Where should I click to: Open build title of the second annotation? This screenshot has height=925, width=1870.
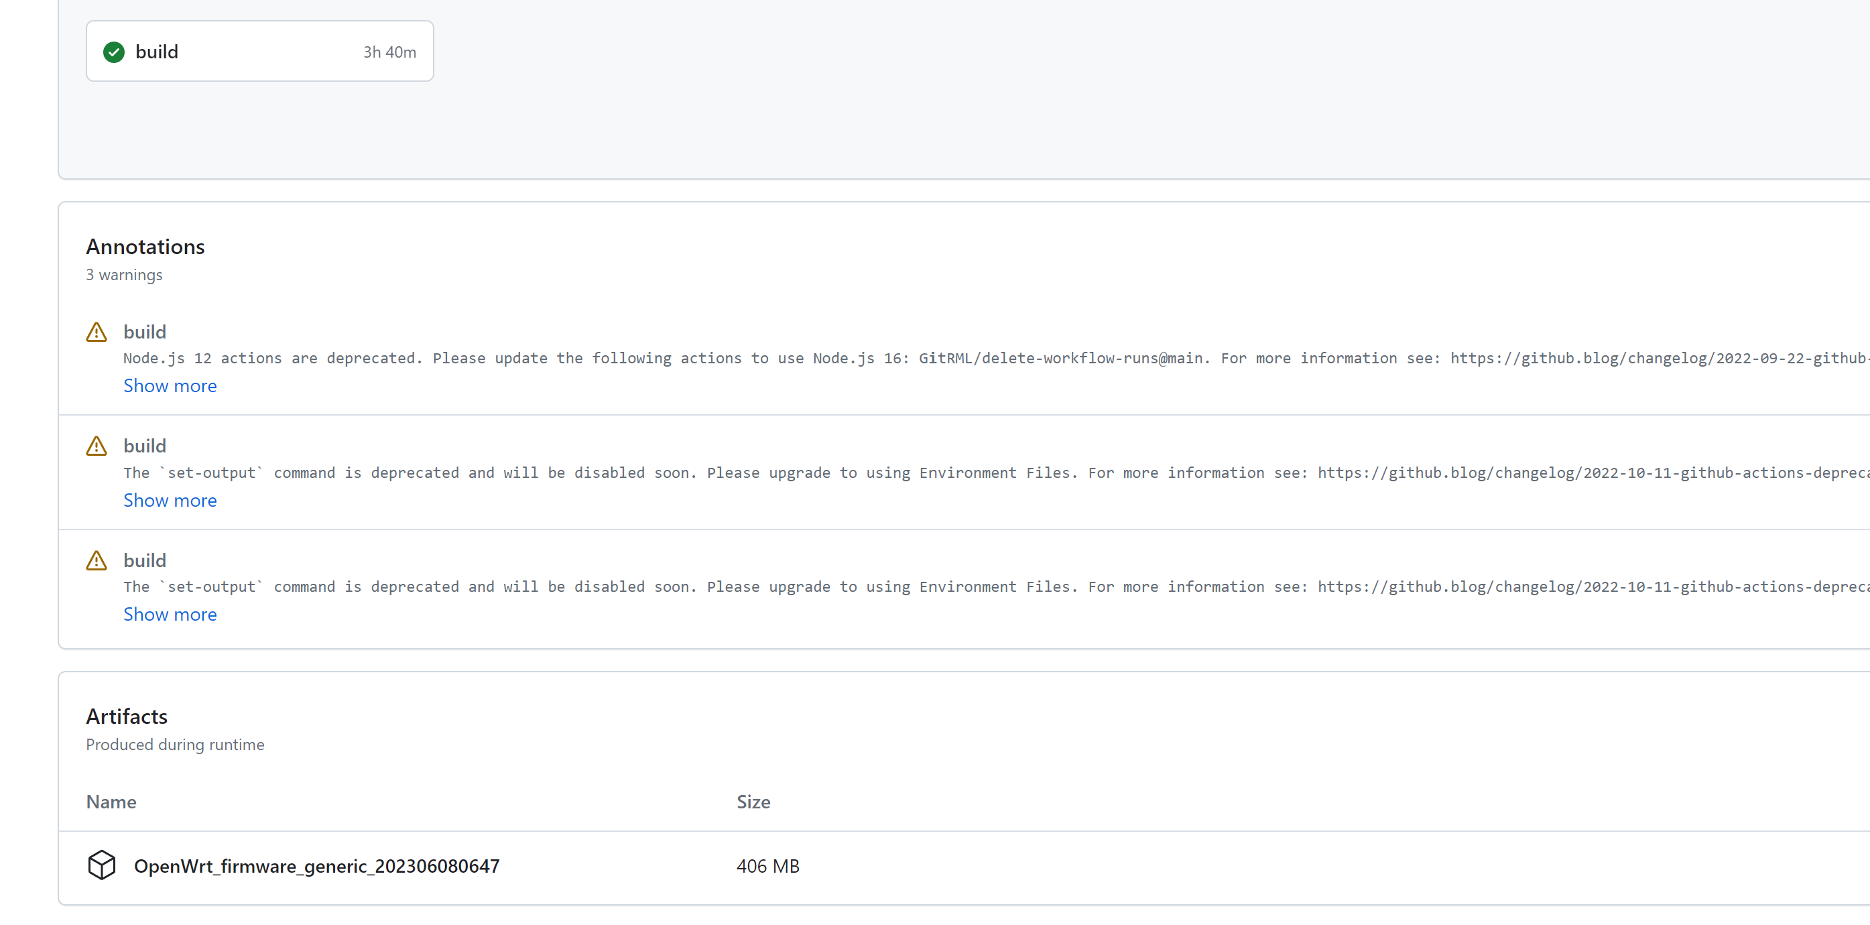145,446
